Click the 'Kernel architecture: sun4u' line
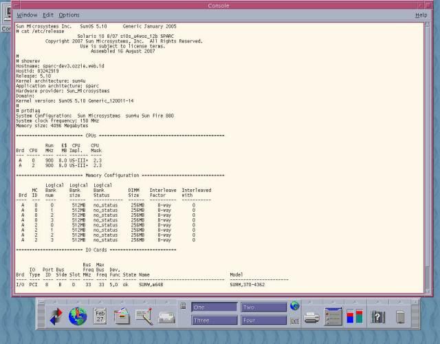This screenshot has width=440, height=344. click(x=51, y=81)
